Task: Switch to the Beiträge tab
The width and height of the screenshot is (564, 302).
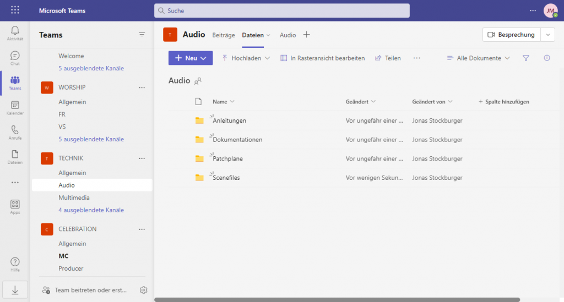Action: (224, 35)
